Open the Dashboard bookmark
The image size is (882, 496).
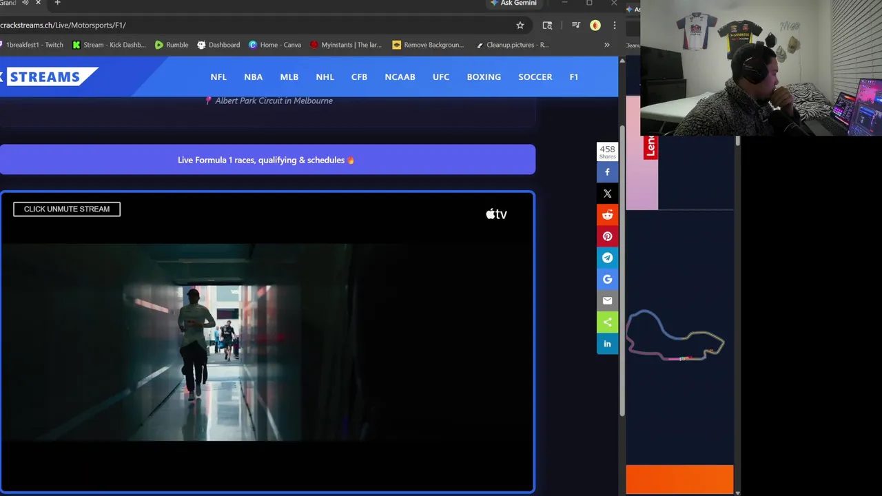[218, 45]
